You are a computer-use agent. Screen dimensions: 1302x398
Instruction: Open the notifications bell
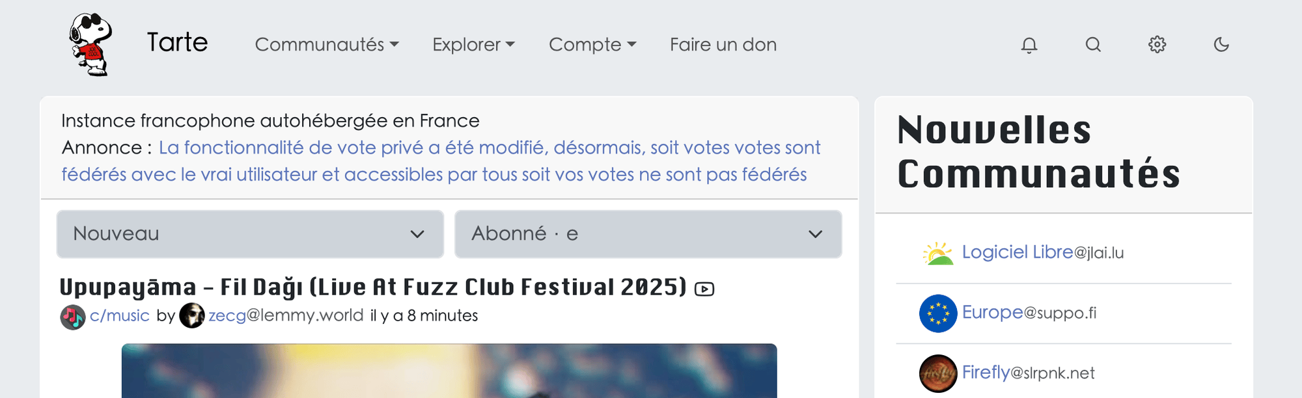(x=1029, y=45)
